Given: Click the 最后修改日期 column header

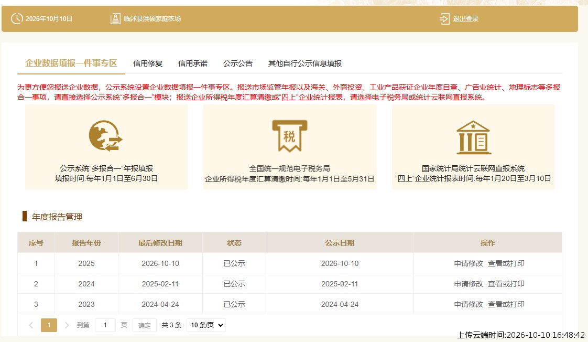Looking at the screenshot, I should [160, 243].
